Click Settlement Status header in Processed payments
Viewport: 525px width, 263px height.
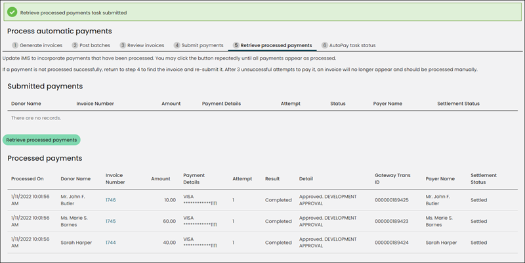click(484, 178)
